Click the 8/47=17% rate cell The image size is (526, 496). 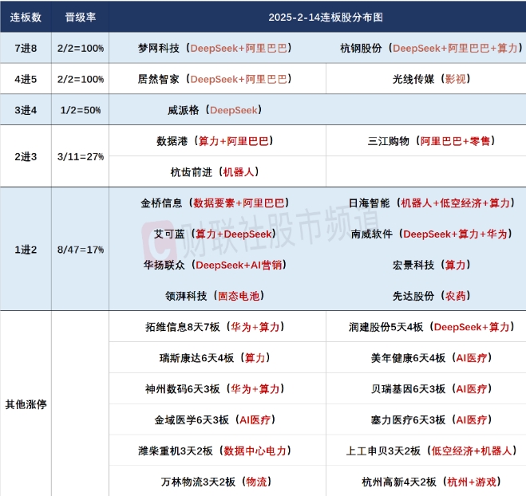pyautogui.click(x=81, y=250)
